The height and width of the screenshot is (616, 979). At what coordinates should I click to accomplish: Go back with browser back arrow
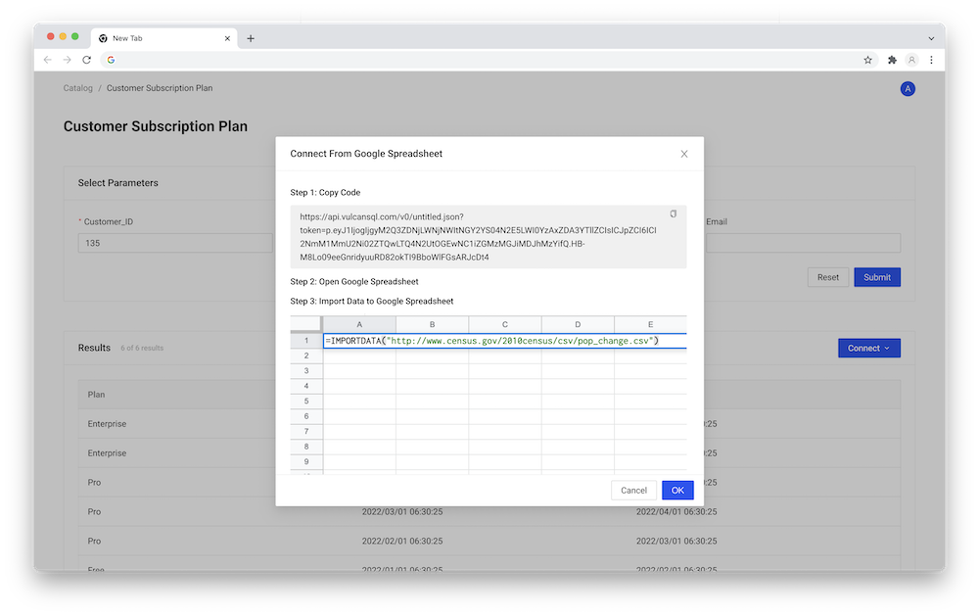48,60
